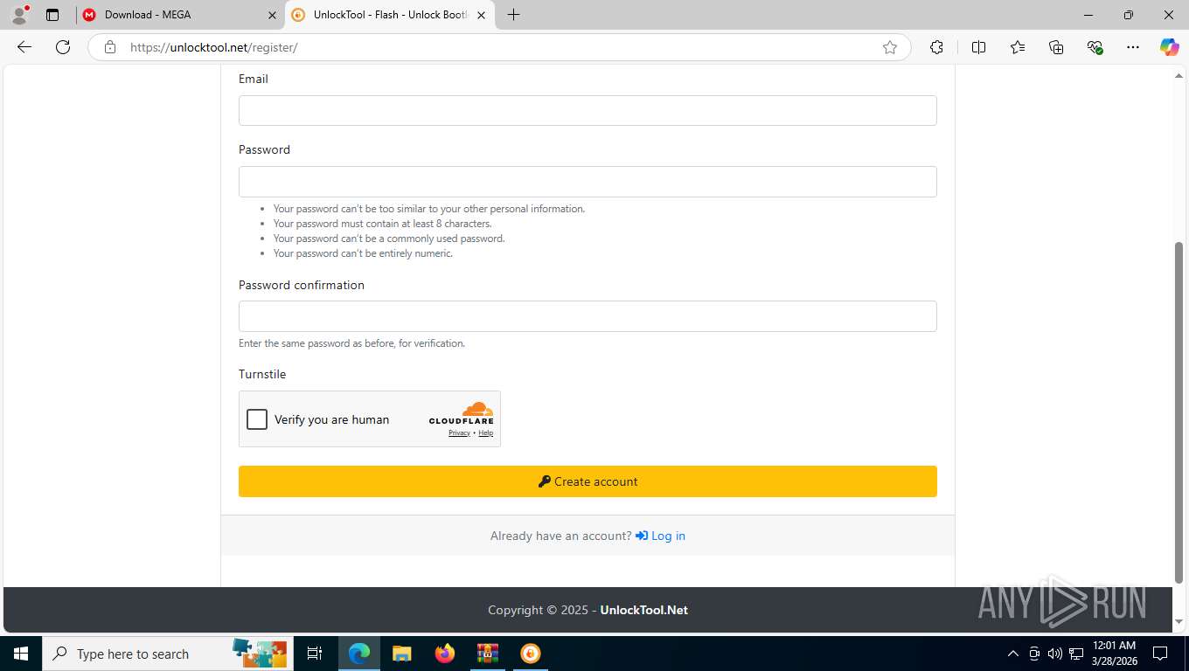Screen dimensions: 1189x671
Task: Open the browser profile icon
Action: coord(19,15)
